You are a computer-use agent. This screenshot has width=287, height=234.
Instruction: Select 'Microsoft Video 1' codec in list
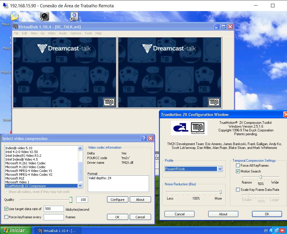41,182
